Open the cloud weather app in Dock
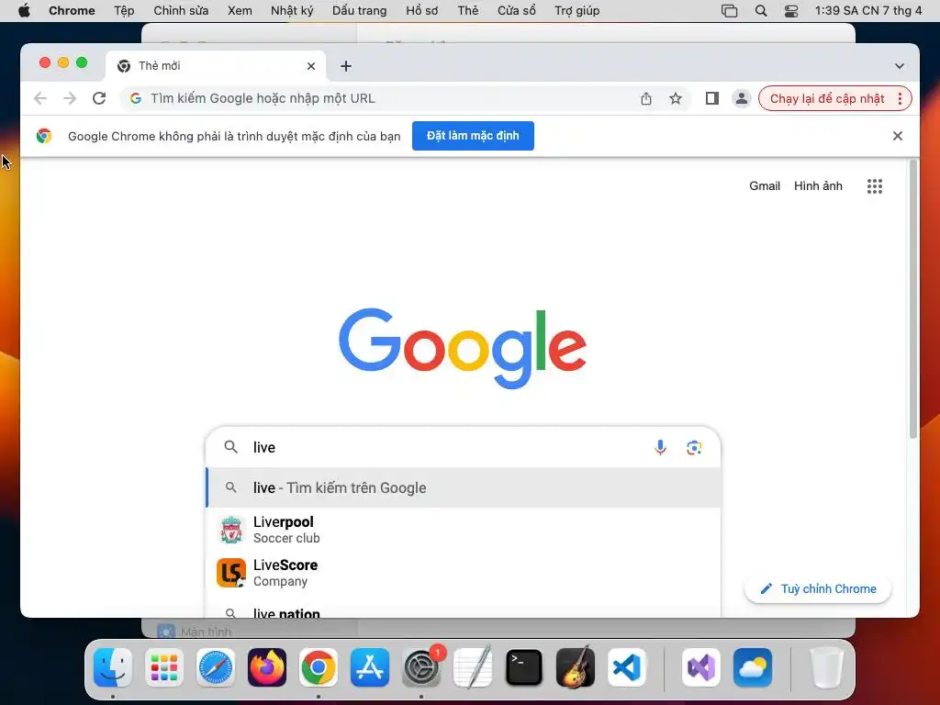 [753, 667]
